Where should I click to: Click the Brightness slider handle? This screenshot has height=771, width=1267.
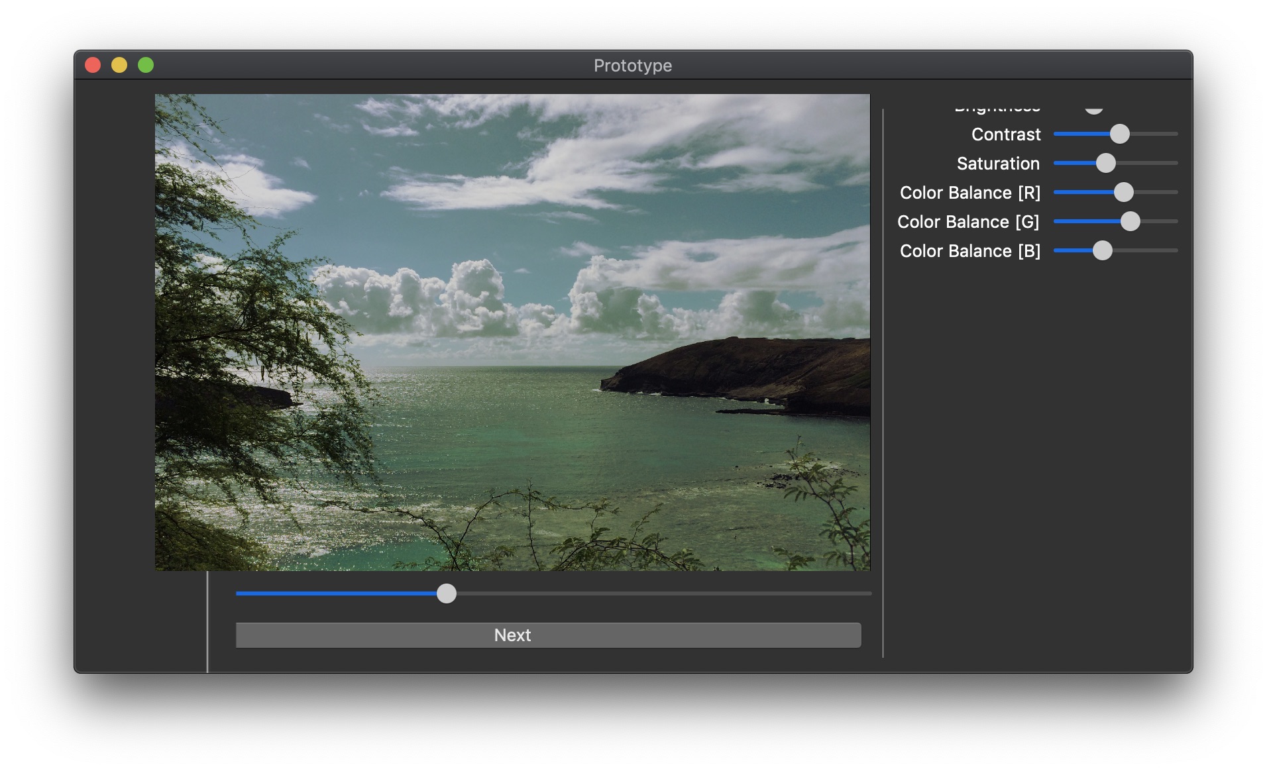tap(1092, 106)
